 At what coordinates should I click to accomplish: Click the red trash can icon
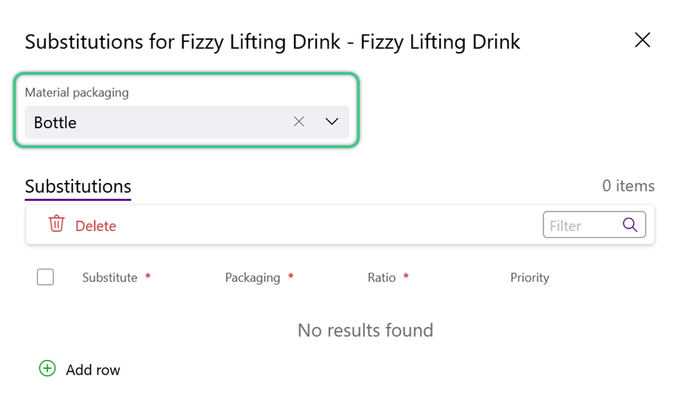(x=57, y=224)
